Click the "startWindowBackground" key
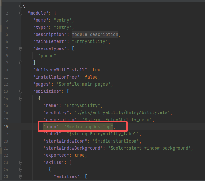The height and width of the screenshot is (181, 205). (73, 148)
